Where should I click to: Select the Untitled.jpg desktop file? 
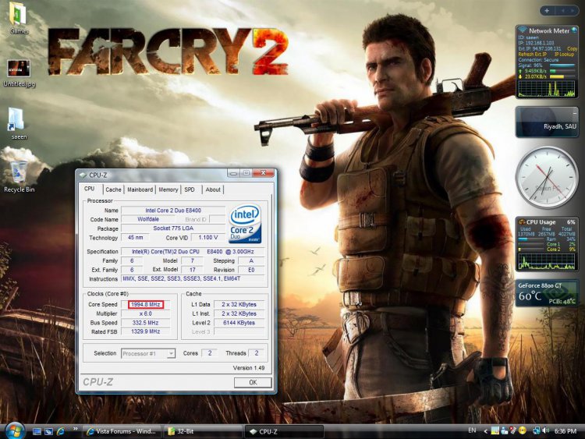pos(19,73)
